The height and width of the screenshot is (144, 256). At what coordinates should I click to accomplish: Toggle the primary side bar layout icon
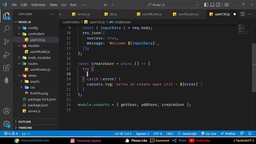(x=206, y=5)
